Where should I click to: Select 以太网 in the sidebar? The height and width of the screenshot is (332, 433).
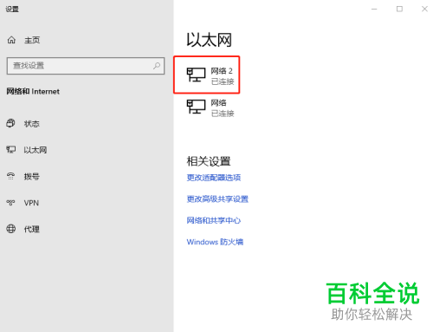point(36,150)
